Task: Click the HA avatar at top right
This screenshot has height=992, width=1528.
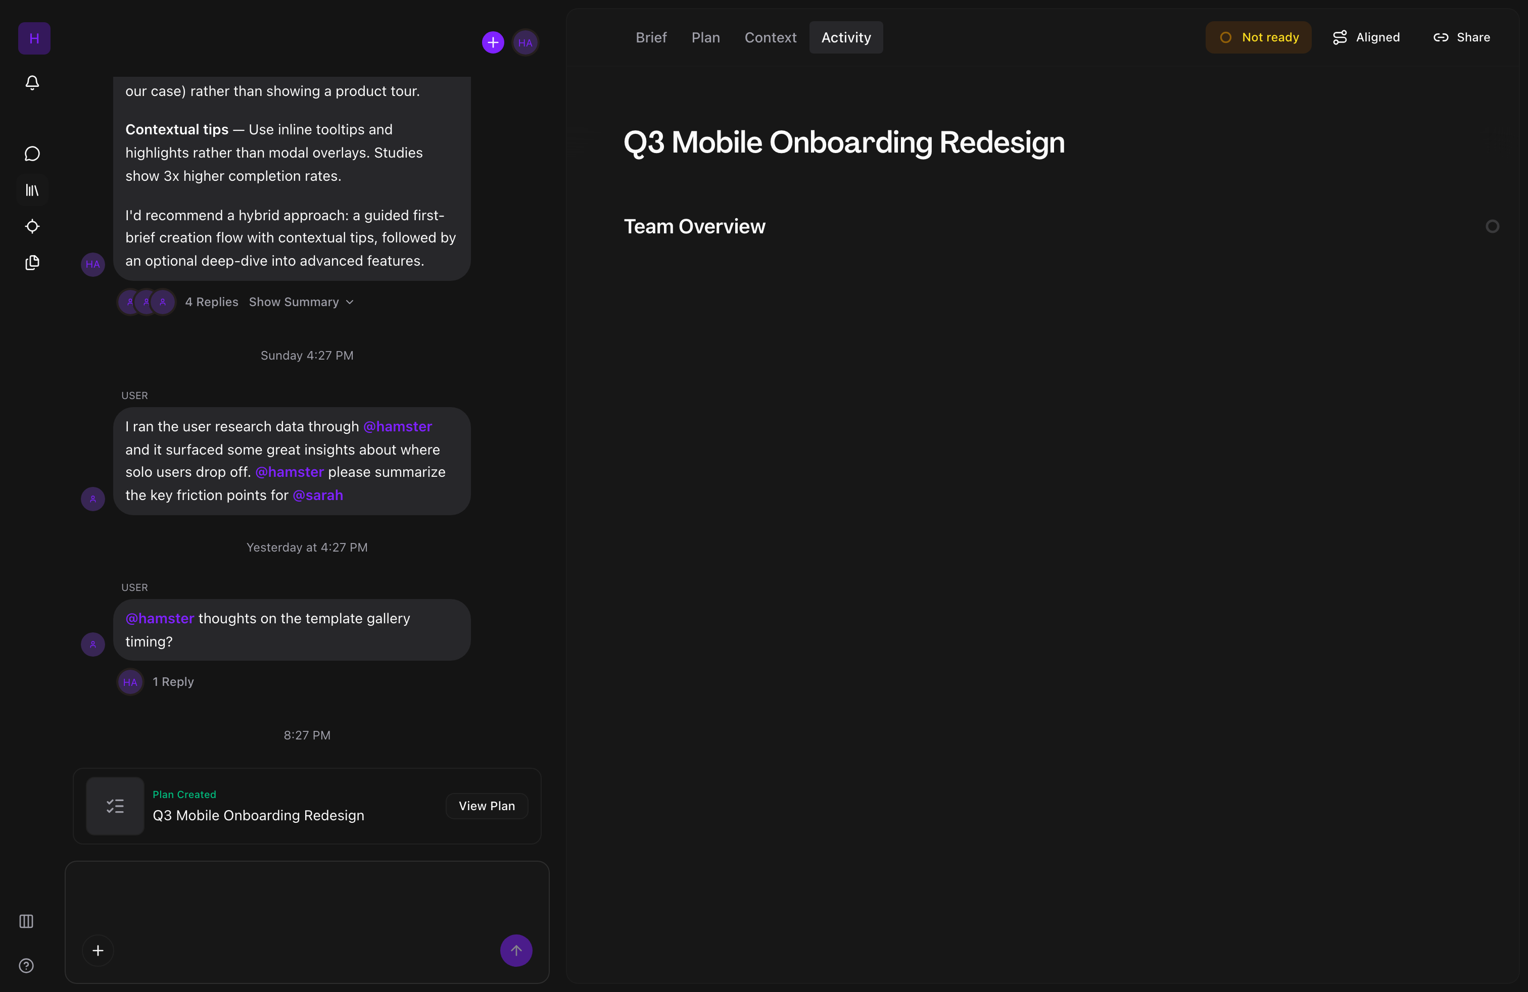Action: (525, 42)
